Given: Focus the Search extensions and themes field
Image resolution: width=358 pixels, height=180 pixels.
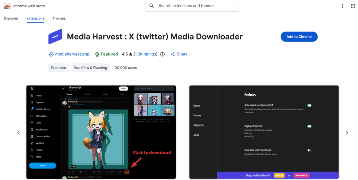Looking at the screenshot, I should 192,6.
